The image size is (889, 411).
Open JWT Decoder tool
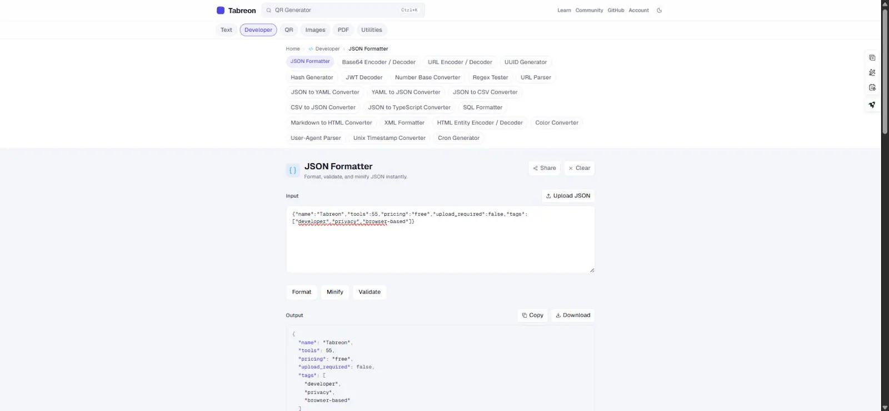364,78
